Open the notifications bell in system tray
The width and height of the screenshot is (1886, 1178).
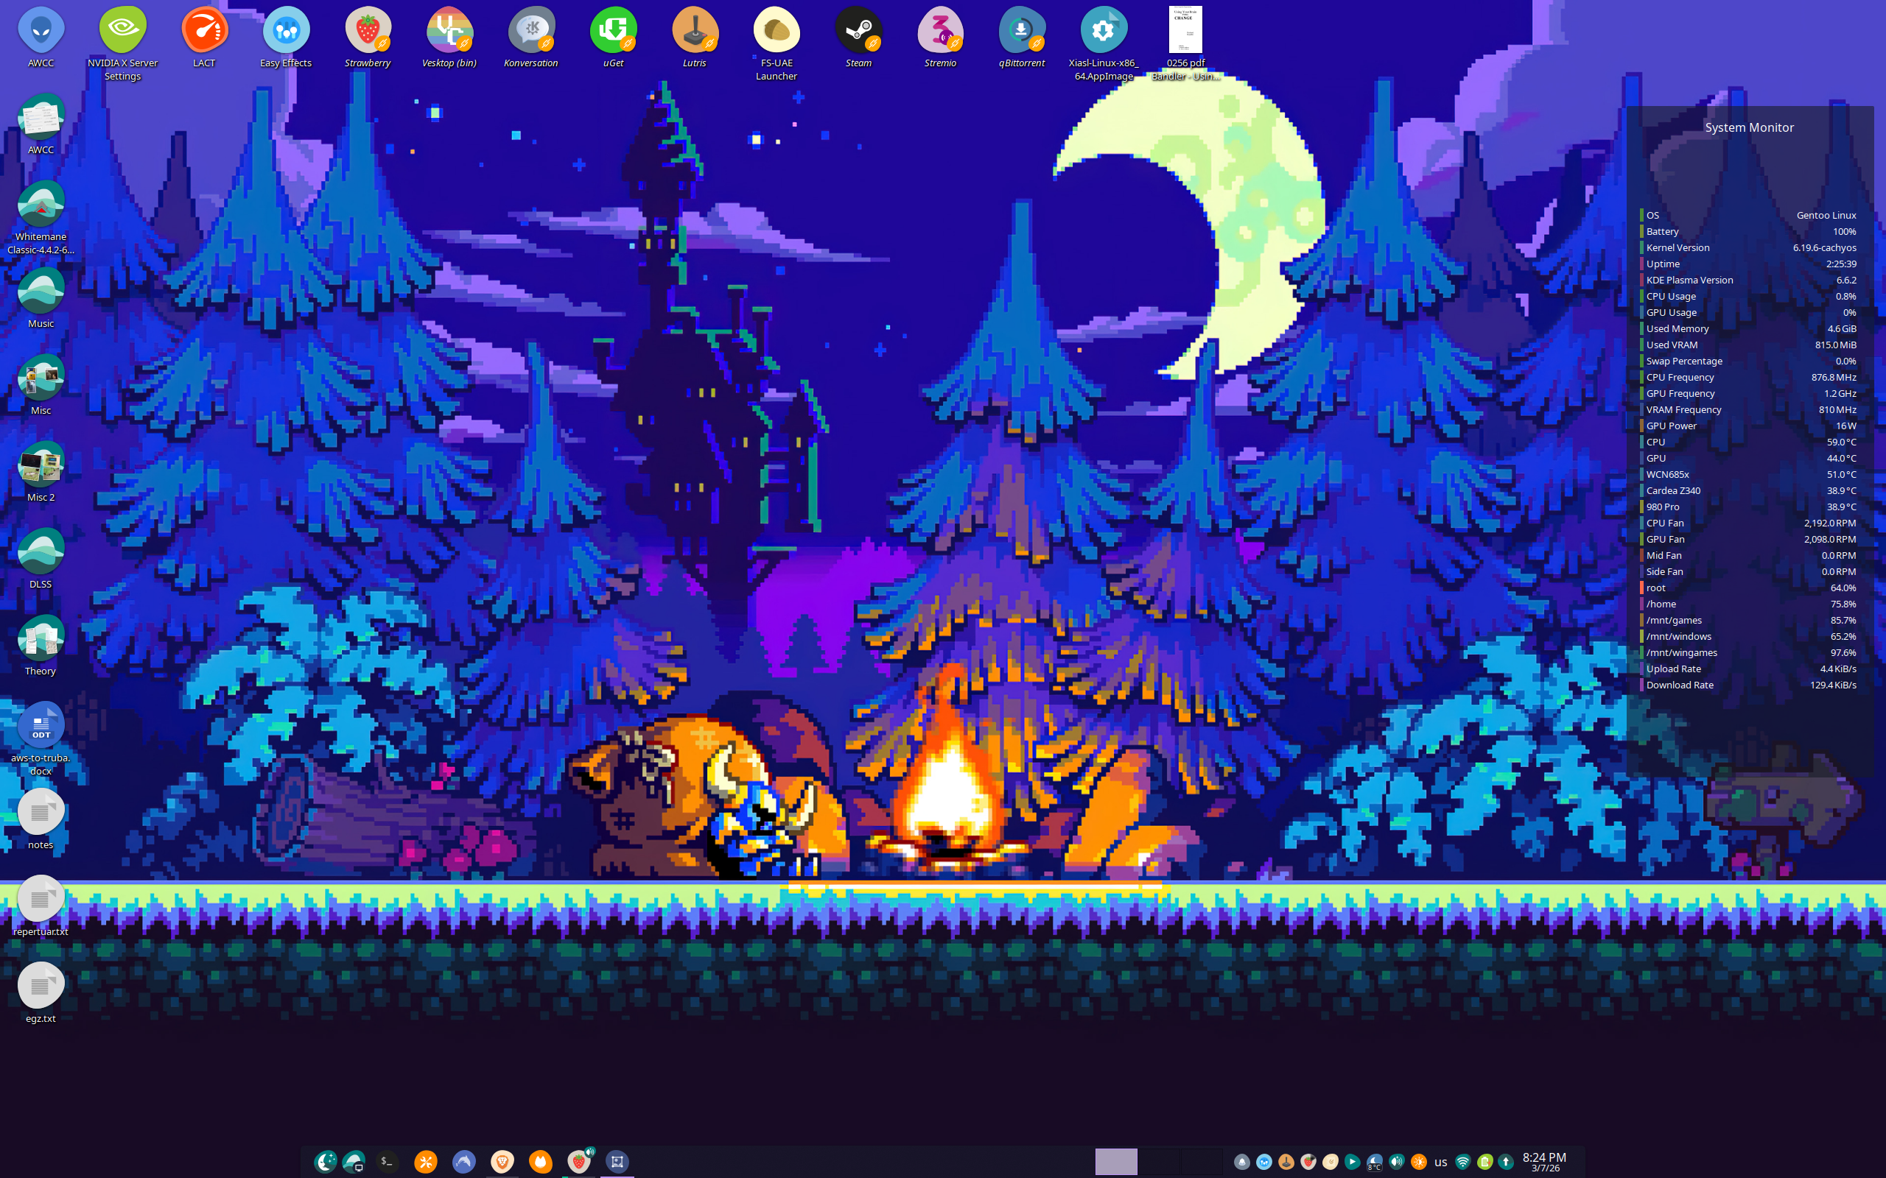1241,1163
